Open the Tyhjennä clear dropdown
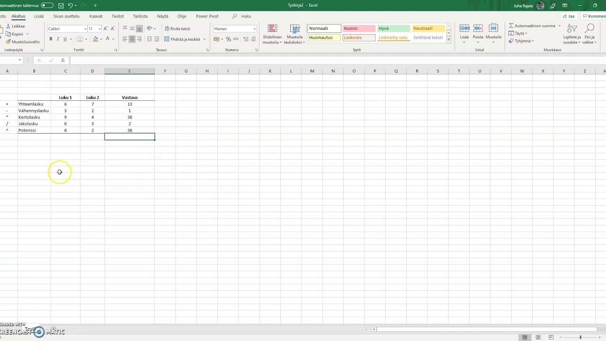606x341 pixels. click(x=521, y=41)
